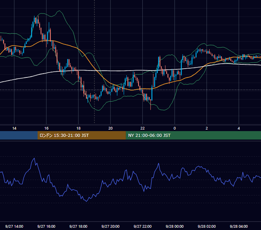Click hour label 14 on price chart axis
Image resolution: width=261 pixels, height=230 pixels.
coord(14,128)
